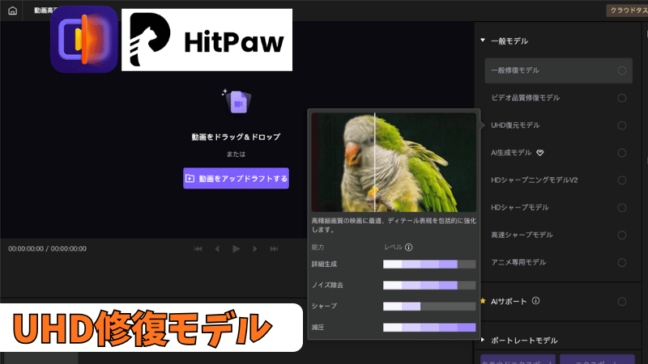The width and height of the screenshot is (648, 364).
Task: Jump to the first frame
Action: pyautogui.click(x=198, y=249)
